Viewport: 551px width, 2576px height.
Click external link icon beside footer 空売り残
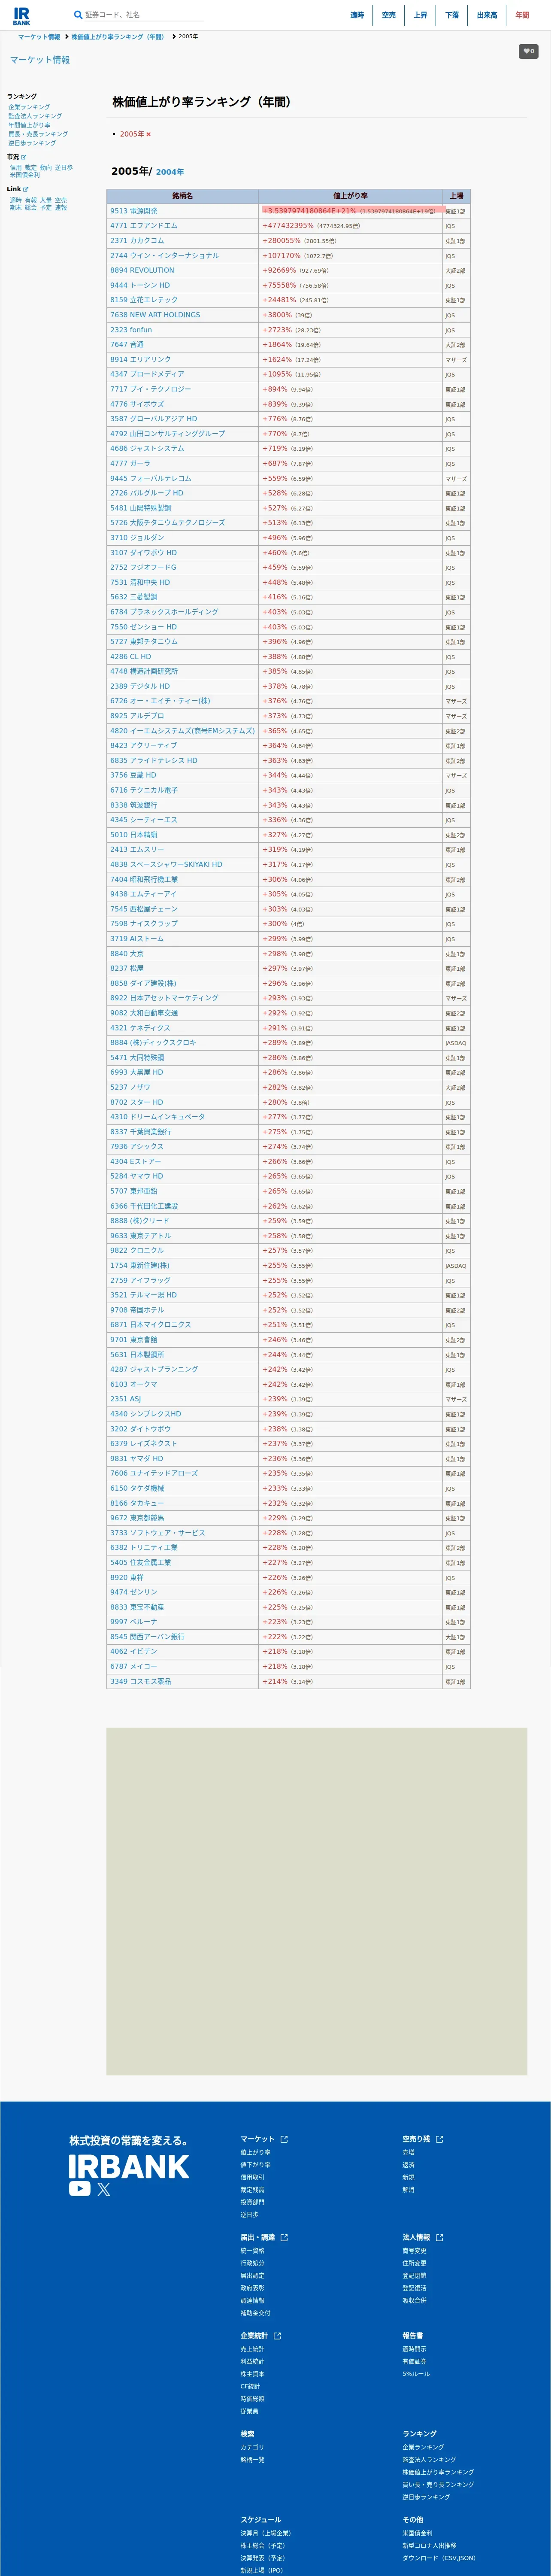click(x=439, y=2139)
